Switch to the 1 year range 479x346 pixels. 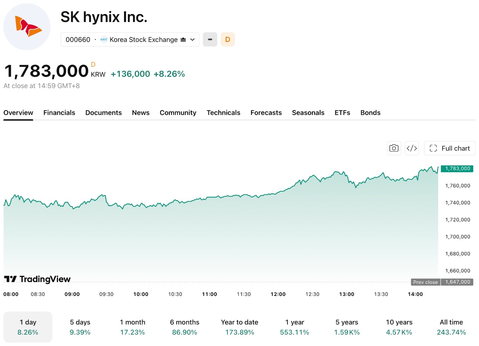point(294,327)
